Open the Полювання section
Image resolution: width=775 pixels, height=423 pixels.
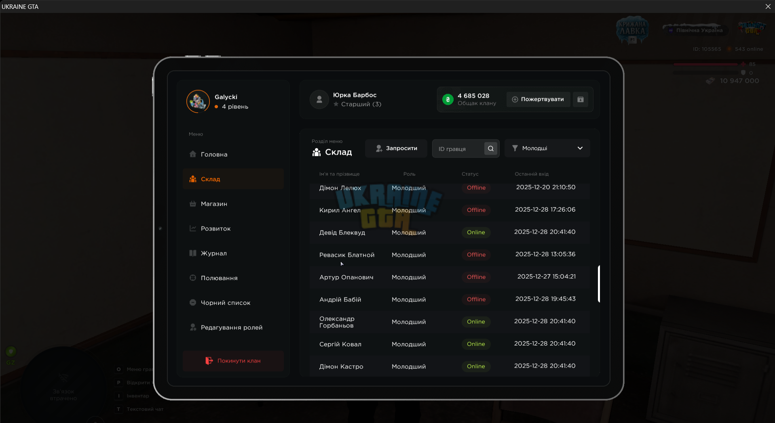tap(233, 278)
